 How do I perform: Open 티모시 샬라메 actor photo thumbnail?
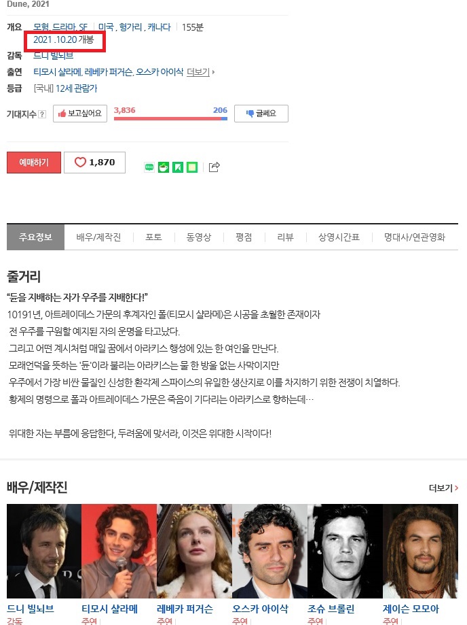[x=119, y=551]
